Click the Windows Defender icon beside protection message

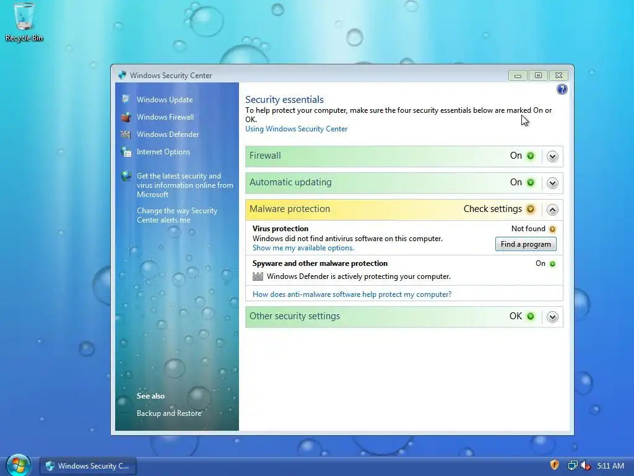[258, 276]
